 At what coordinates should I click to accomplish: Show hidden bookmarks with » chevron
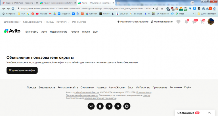click(x=193, y=14)
